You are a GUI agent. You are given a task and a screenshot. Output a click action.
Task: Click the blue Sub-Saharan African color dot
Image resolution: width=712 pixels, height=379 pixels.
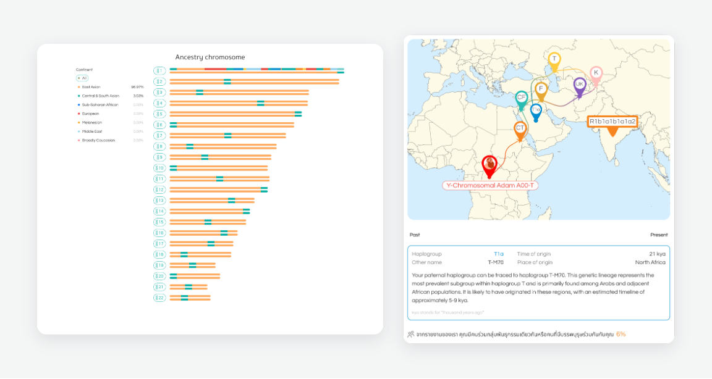(79, 105)
